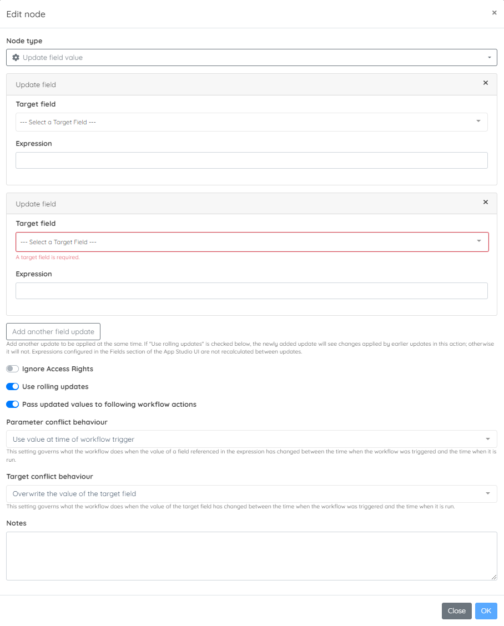Open the Node type dropdown
Viewport: 504px width, 626px height.
pyautogui.click(x=251, y=58)
